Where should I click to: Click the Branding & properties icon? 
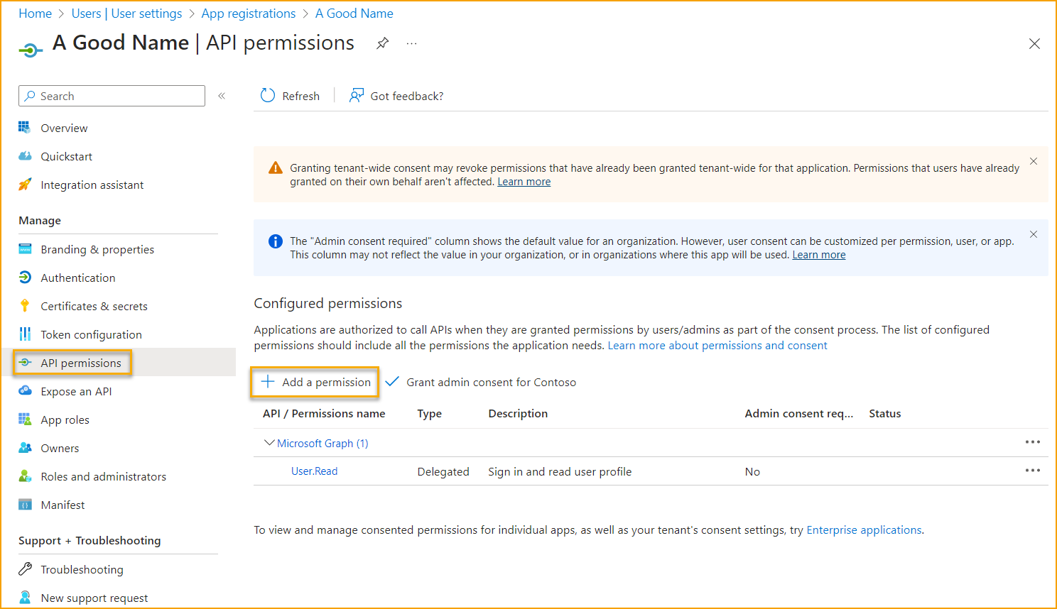click(25, 249)
